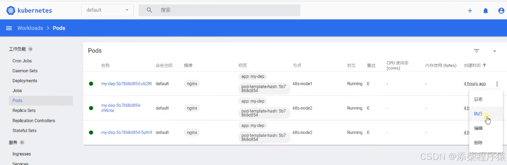Click 4 hours ago in cb28t row
507x165 pixels.
point(475,84)
